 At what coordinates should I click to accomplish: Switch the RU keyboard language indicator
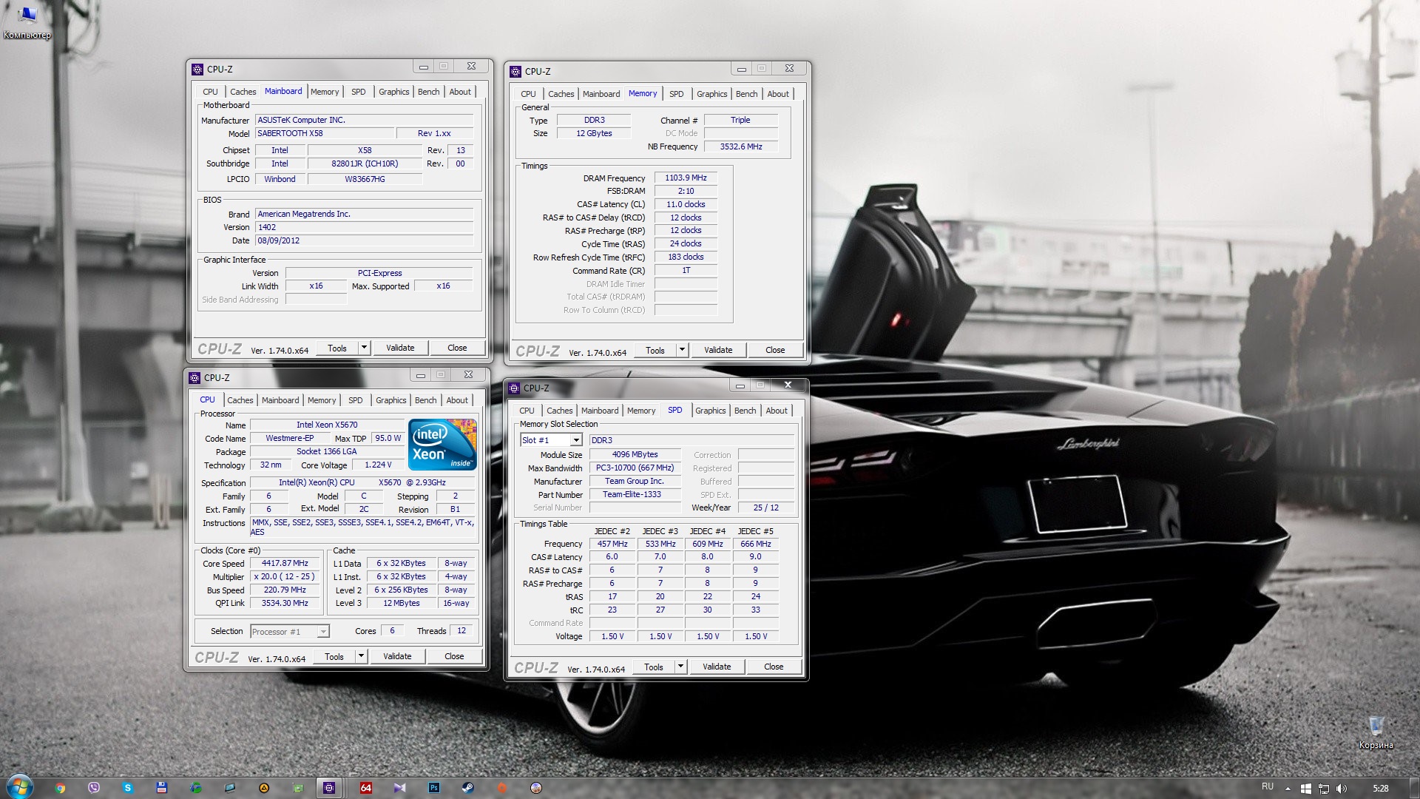click(1268, 786)
